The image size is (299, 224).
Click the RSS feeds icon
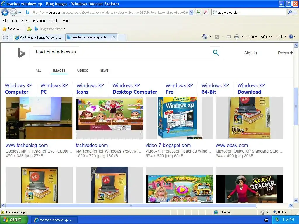point(217,37)
